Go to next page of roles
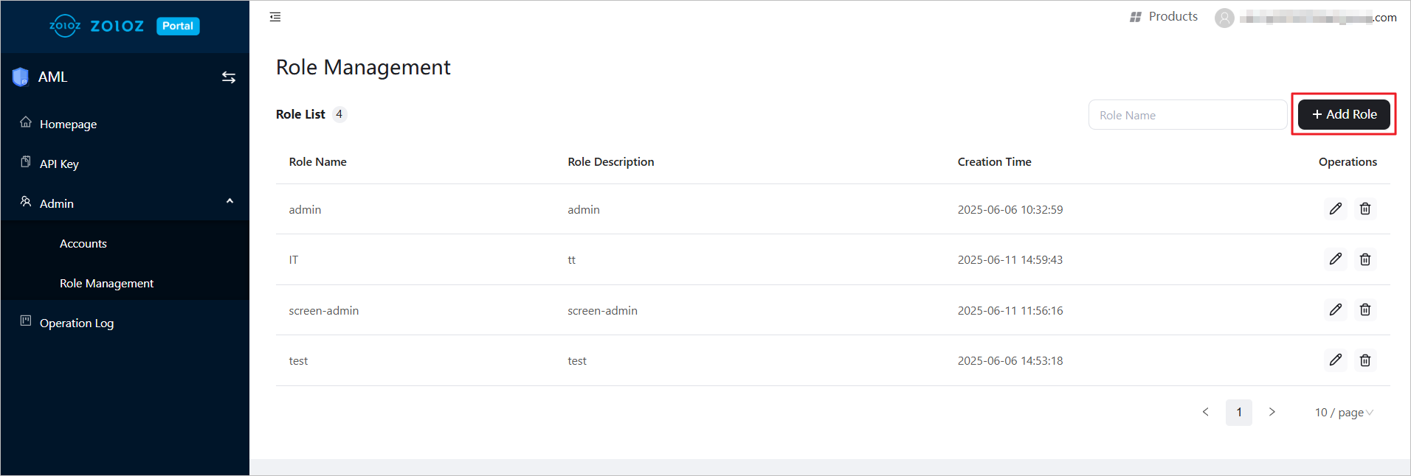Screen dimensions: 1411x476 1272,412
